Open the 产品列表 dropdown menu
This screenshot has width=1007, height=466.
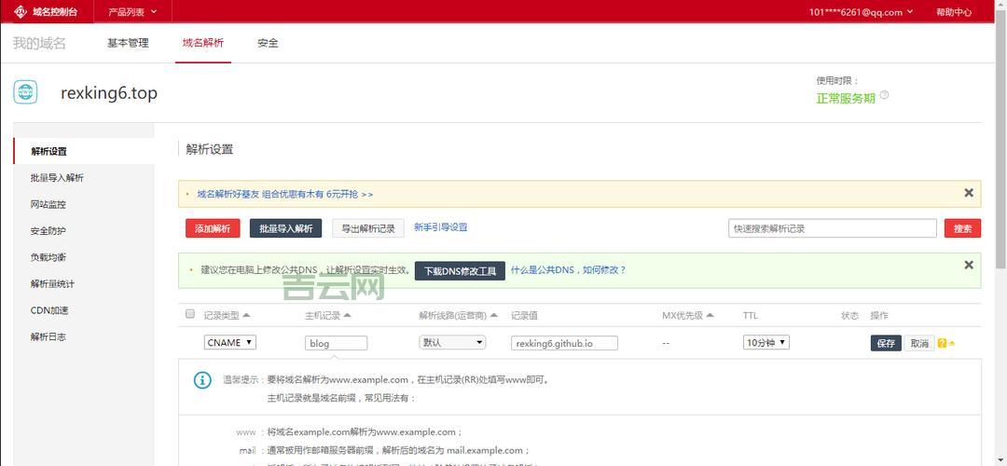[131, 11]
